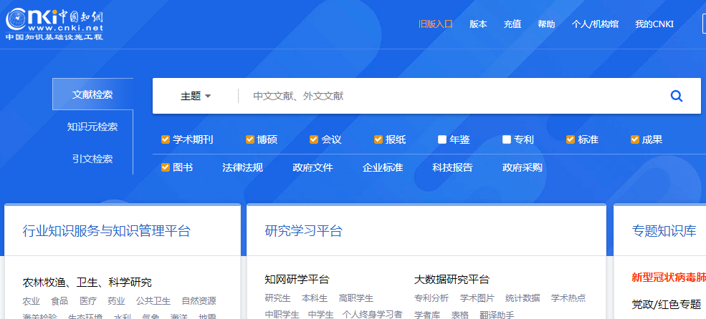Uncheck the 博硕 checkbox
The image size is (706, 319).
point(250,139)
